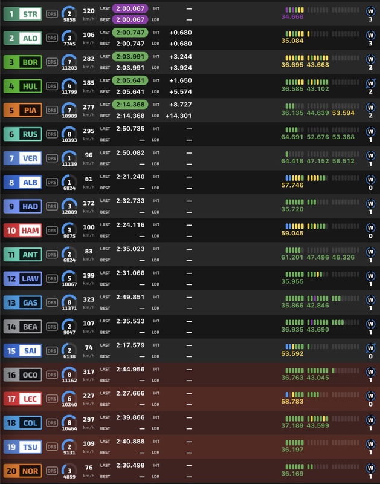Click the gear gauge in BOR's row
Screen dimensions: 380x484
(69, 62)
